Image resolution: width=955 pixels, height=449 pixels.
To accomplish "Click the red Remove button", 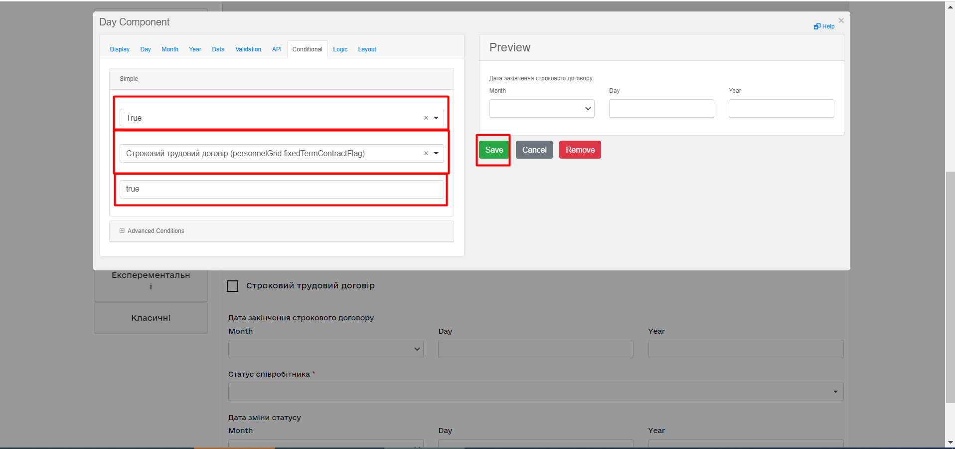I will pos(580,150).
